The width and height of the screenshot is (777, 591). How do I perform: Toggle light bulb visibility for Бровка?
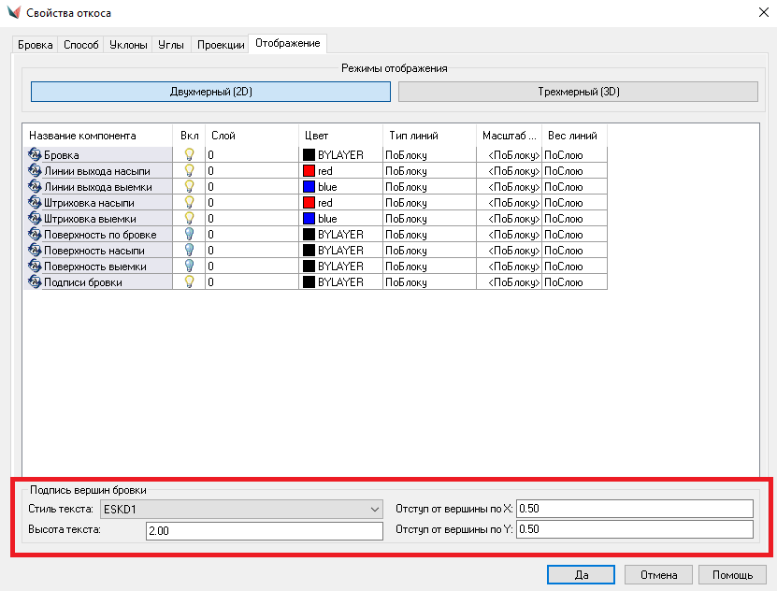coord(189,155)
